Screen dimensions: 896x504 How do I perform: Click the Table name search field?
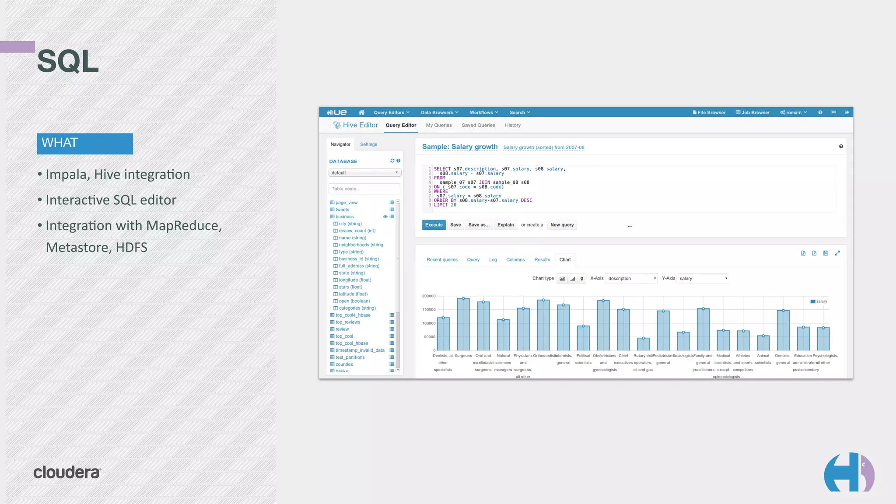364,189
